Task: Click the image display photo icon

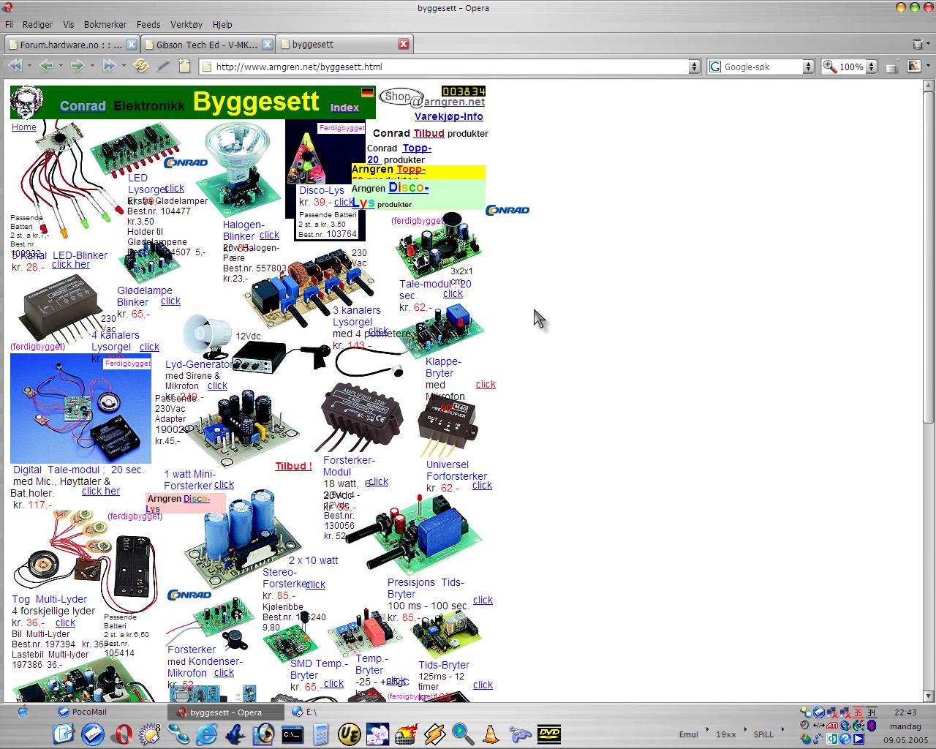Action: 914,66
